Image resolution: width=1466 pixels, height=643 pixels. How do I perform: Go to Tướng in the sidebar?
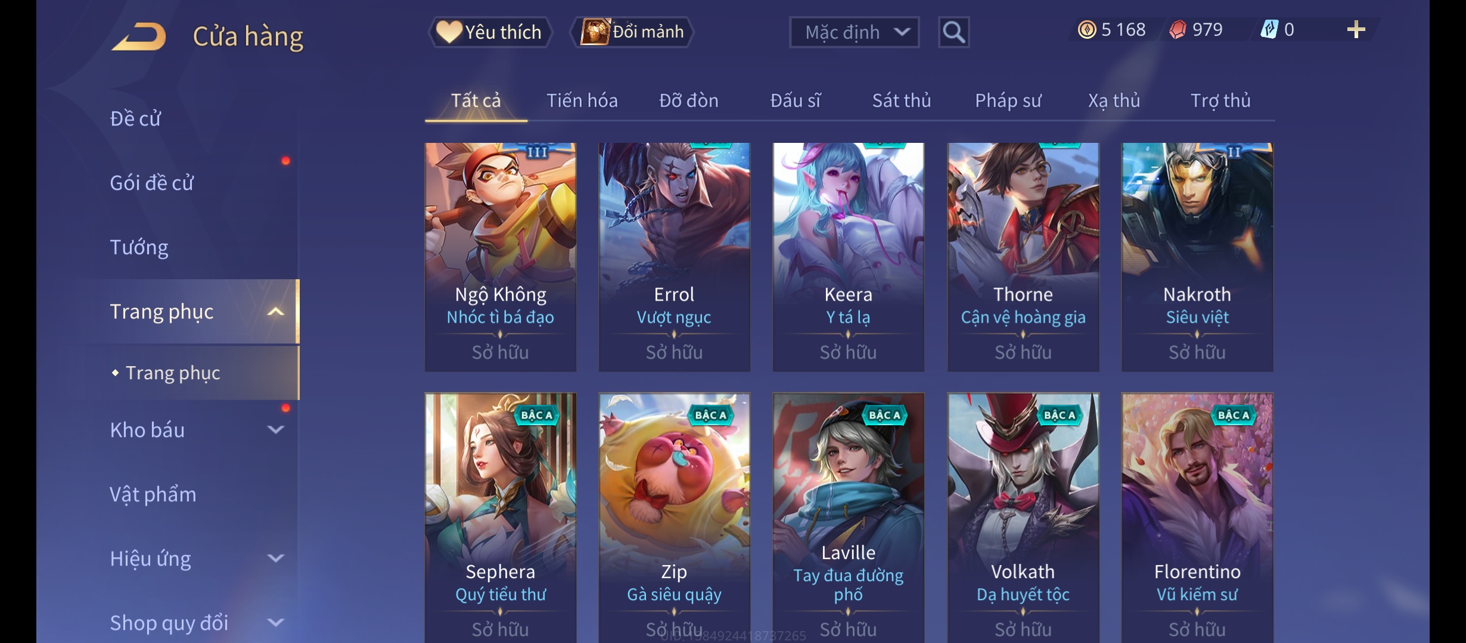tap(139, 247)
